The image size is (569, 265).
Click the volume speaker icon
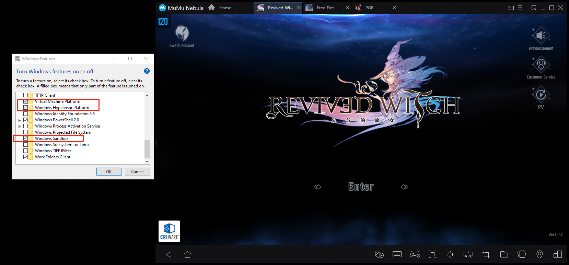tap(450, 254)
